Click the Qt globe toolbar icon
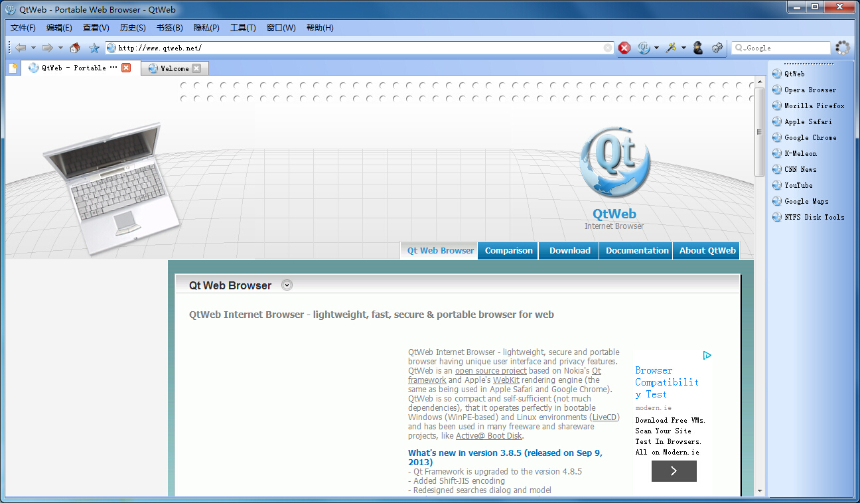Image resolution: width=860 pixels, height=503 pixels. click(x=644, y=48)
